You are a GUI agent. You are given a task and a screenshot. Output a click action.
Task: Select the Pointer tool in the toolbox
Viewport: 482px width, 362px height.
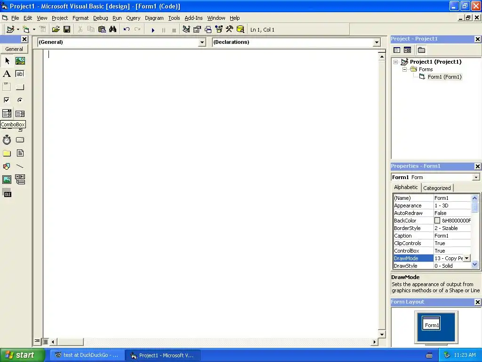(7, 61)
